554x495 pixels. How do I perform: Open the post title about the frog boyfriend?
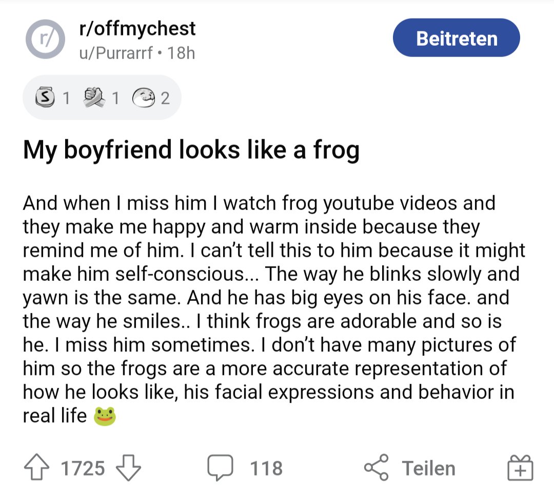pos(191,151)
